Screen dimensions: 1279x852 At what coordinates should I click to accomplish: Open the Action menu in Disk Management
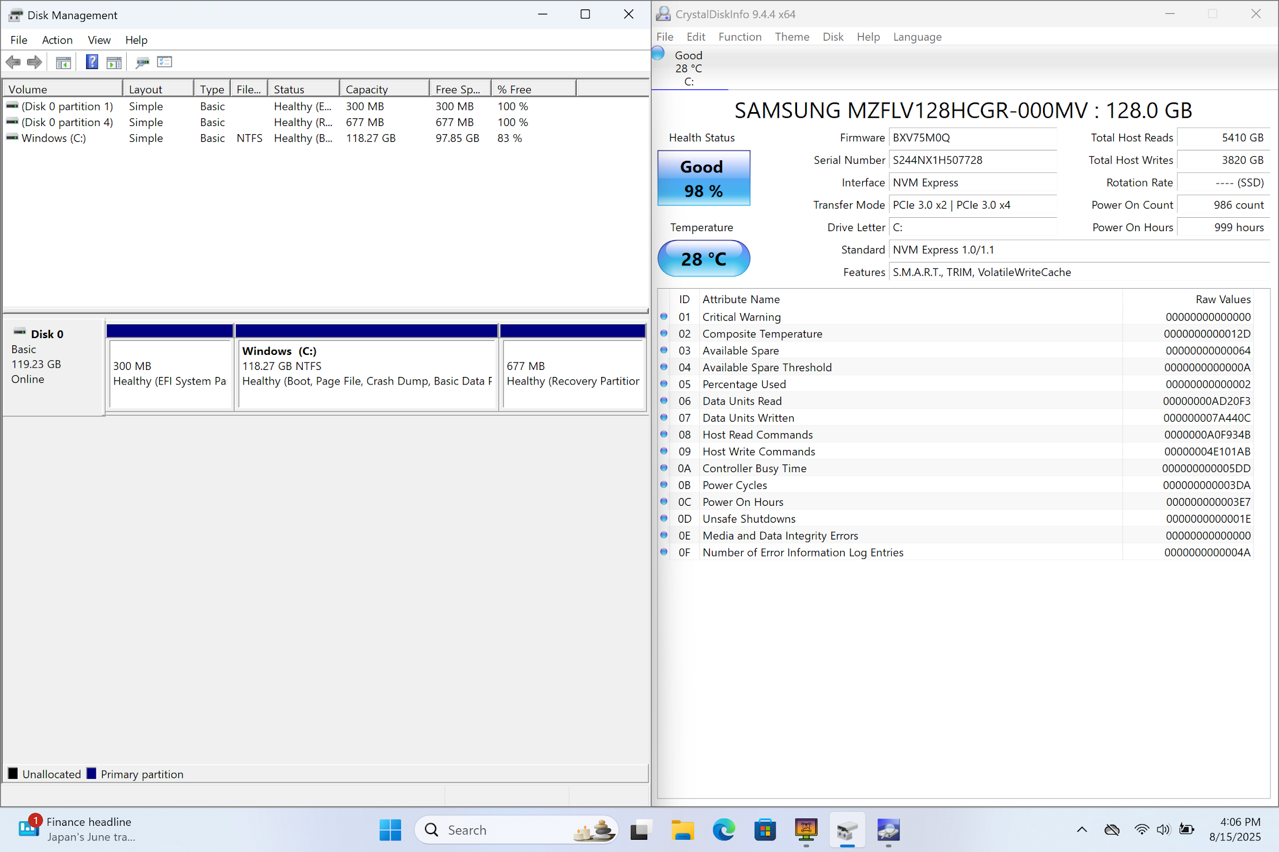[x=57, y=39]
